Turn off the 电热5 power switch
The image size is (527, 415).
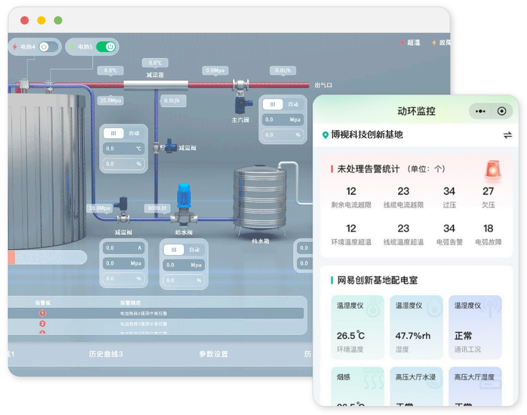tap(105, 47)
